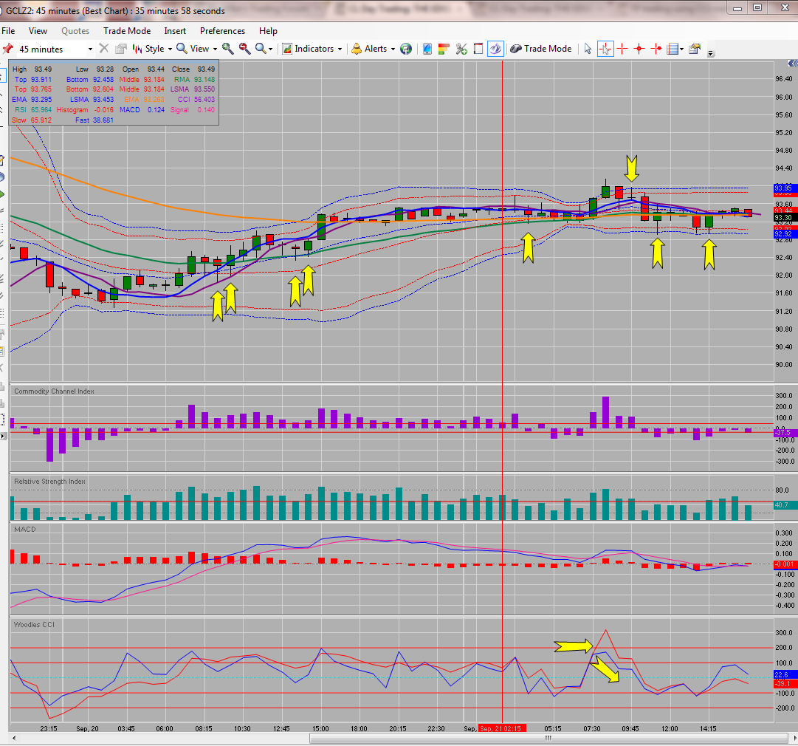Expand the Style dropdown arrow
Image resolution: width=798 pixels, height=746 pixels.
coord(168,49)
